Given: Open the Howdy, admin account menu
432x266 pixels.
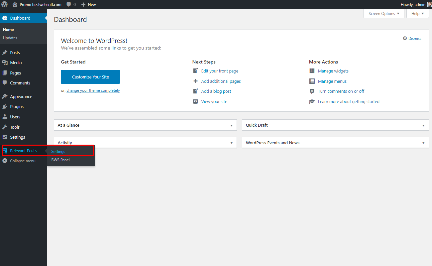Looking at the screenshot, I should pyautogui.click(x=416, y=5).
